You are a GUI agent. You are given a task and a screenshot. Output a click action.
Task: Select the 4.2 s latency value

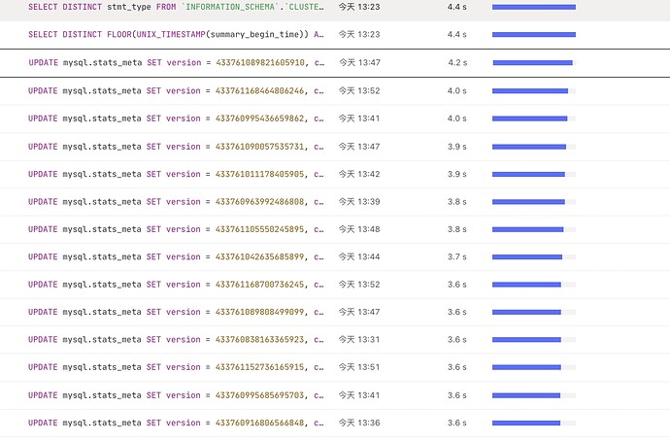457,63
